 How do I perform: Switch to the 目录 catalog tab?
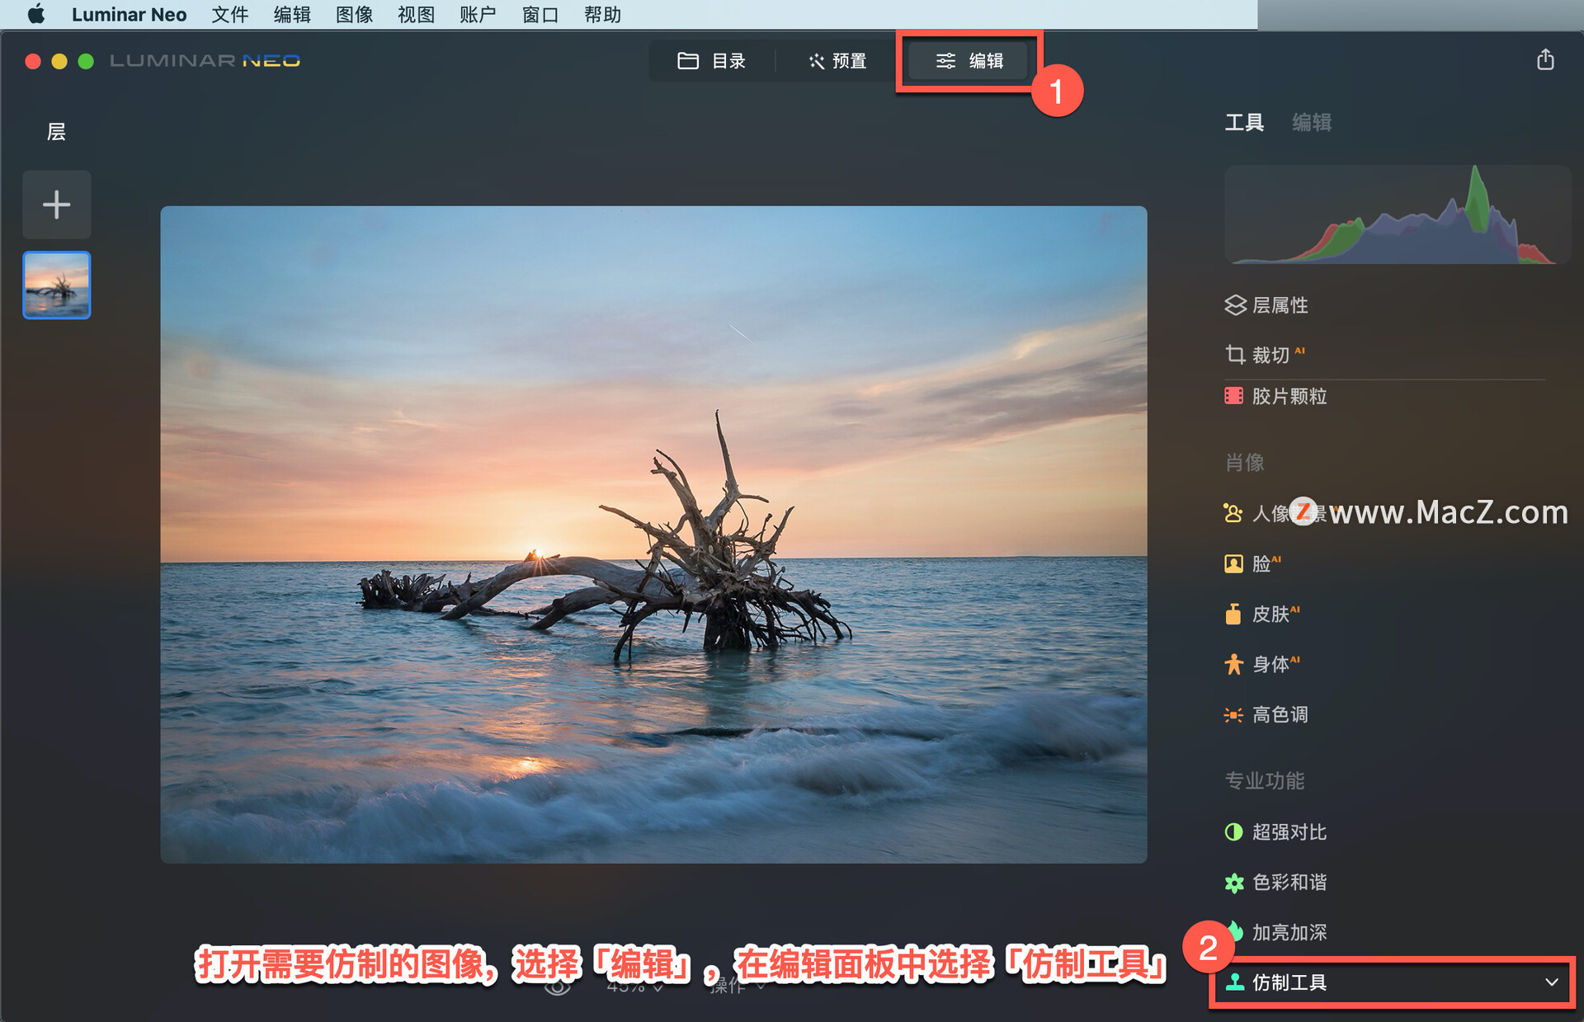pyautogui.click(x=711, y=61)
